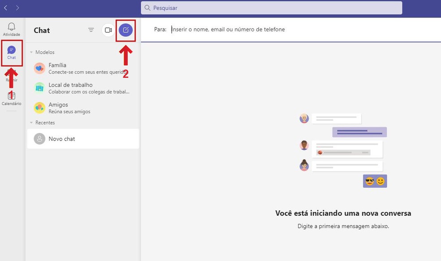Launch a video call from chat header
The image size is (441, 261).
pyautogui.click(x=108, y=30)
